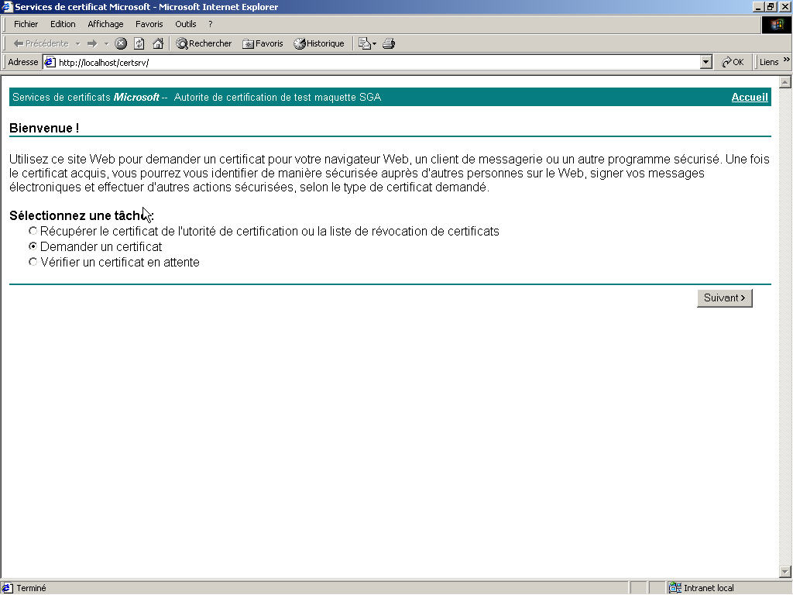Select Récupérer le certificat radio option
The height and width of the screenshot is (595, 793).
point(33,231)
